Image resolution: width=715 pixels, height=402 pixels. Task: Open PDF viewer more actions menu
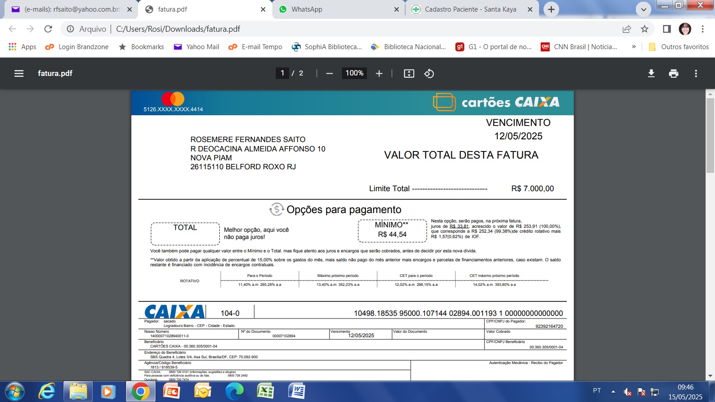click(696, 73)
